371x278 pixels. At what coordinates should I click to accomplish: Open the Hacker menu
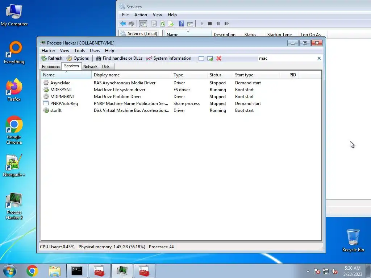[x=48, y=51]
